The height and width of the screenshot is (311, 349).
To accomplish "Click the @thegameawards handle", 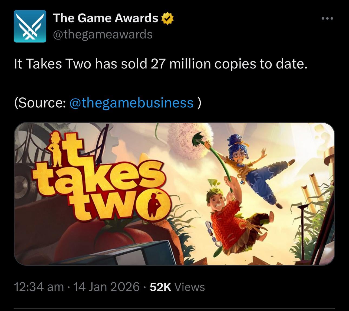I will [103, 34].
